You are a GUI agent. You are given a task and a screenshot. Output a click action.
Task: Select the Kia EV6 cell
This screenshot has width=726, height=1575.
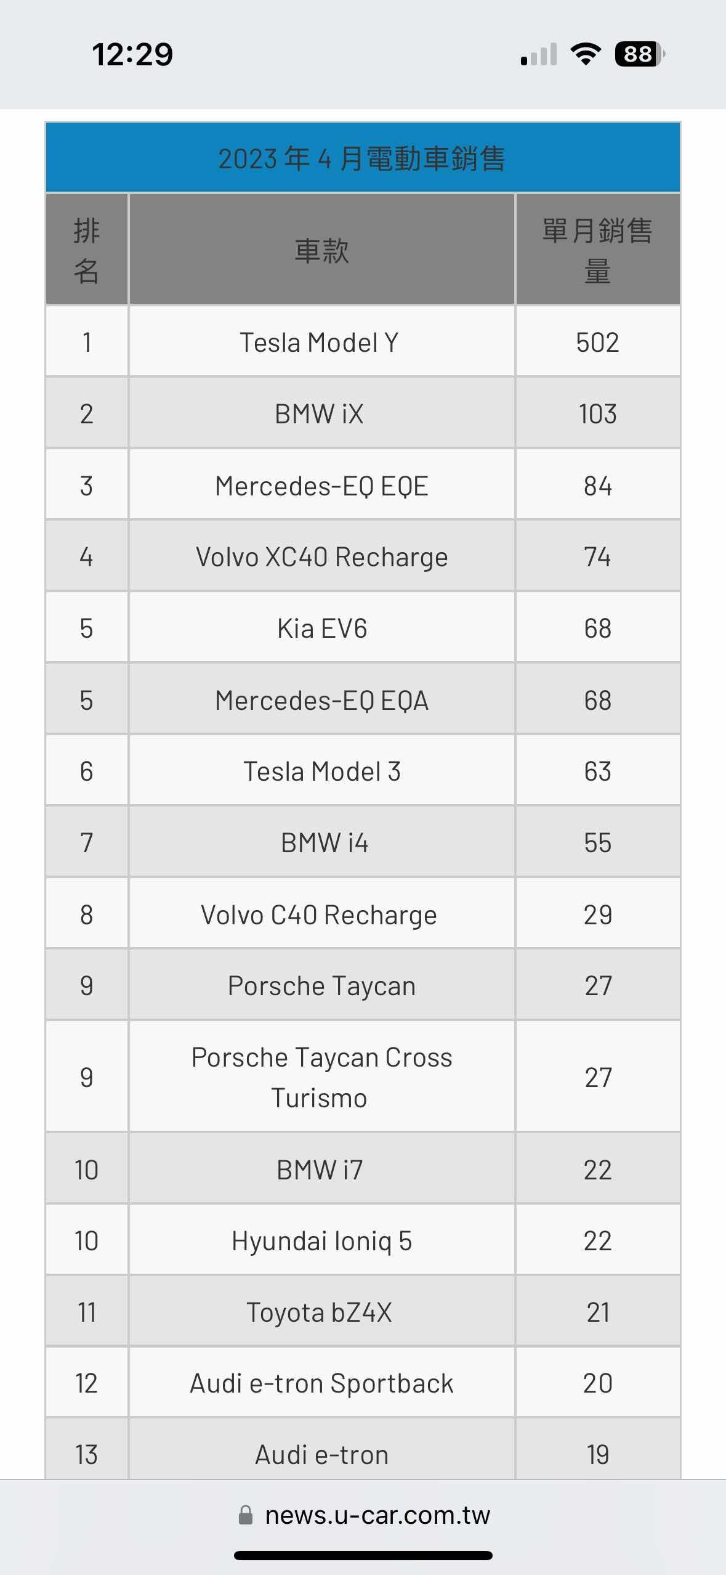point(321,629)
